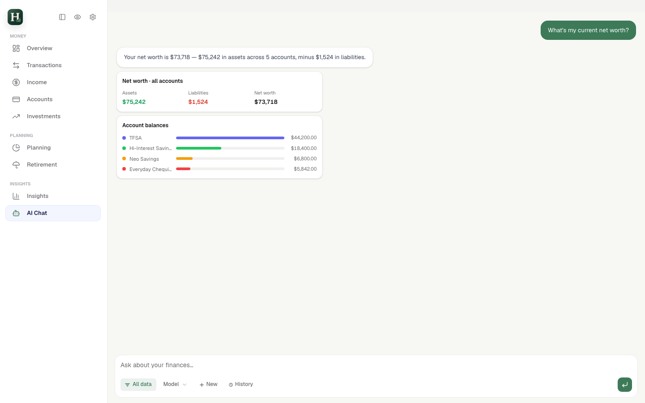Open the Insights menu item
Screen dimensions: 645x403
coord(53,196)
